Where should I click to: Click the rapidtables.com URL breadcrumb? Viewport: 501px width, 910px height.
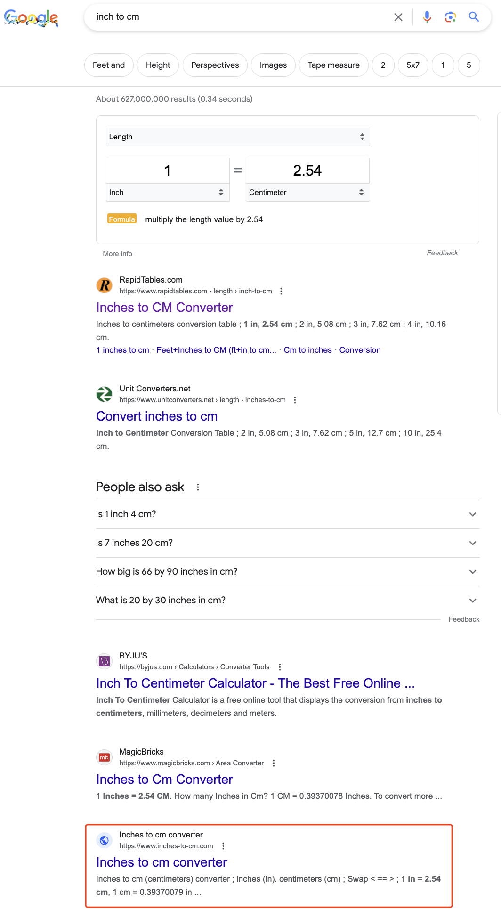[196, 291]
